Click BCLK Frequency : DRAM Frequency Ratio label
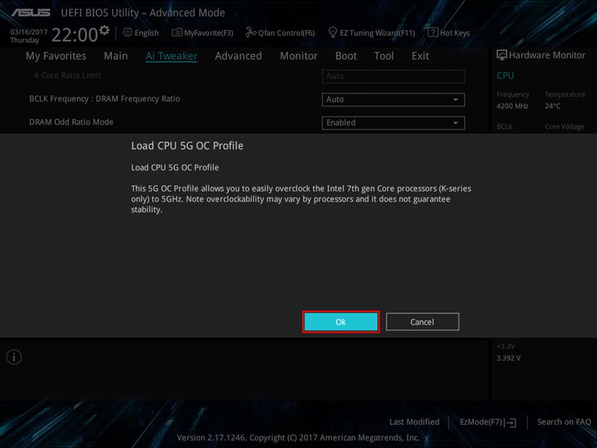The width and height of the screenshot is (597, 448). coord(104,99)
